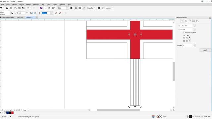This screenshot has height=119, width=212.
Task: Click the Copy icon in the toolbar
Action: point(20,8)
